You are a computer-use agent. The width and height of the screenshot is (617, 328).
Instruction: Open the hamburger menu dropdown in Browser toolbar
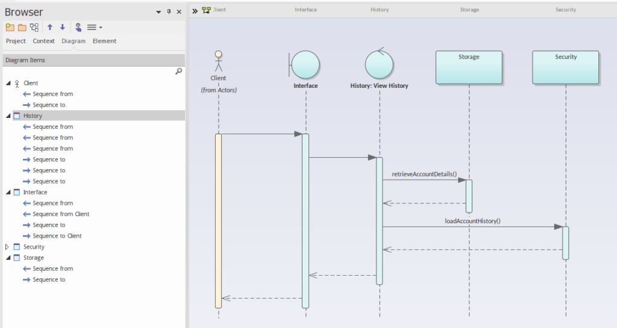click(94, 27)
